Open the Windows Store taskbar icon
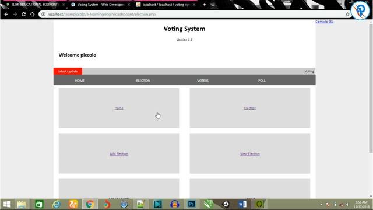Image resolution: width=373 pixels, height=210 pixels. pos(39,204)
